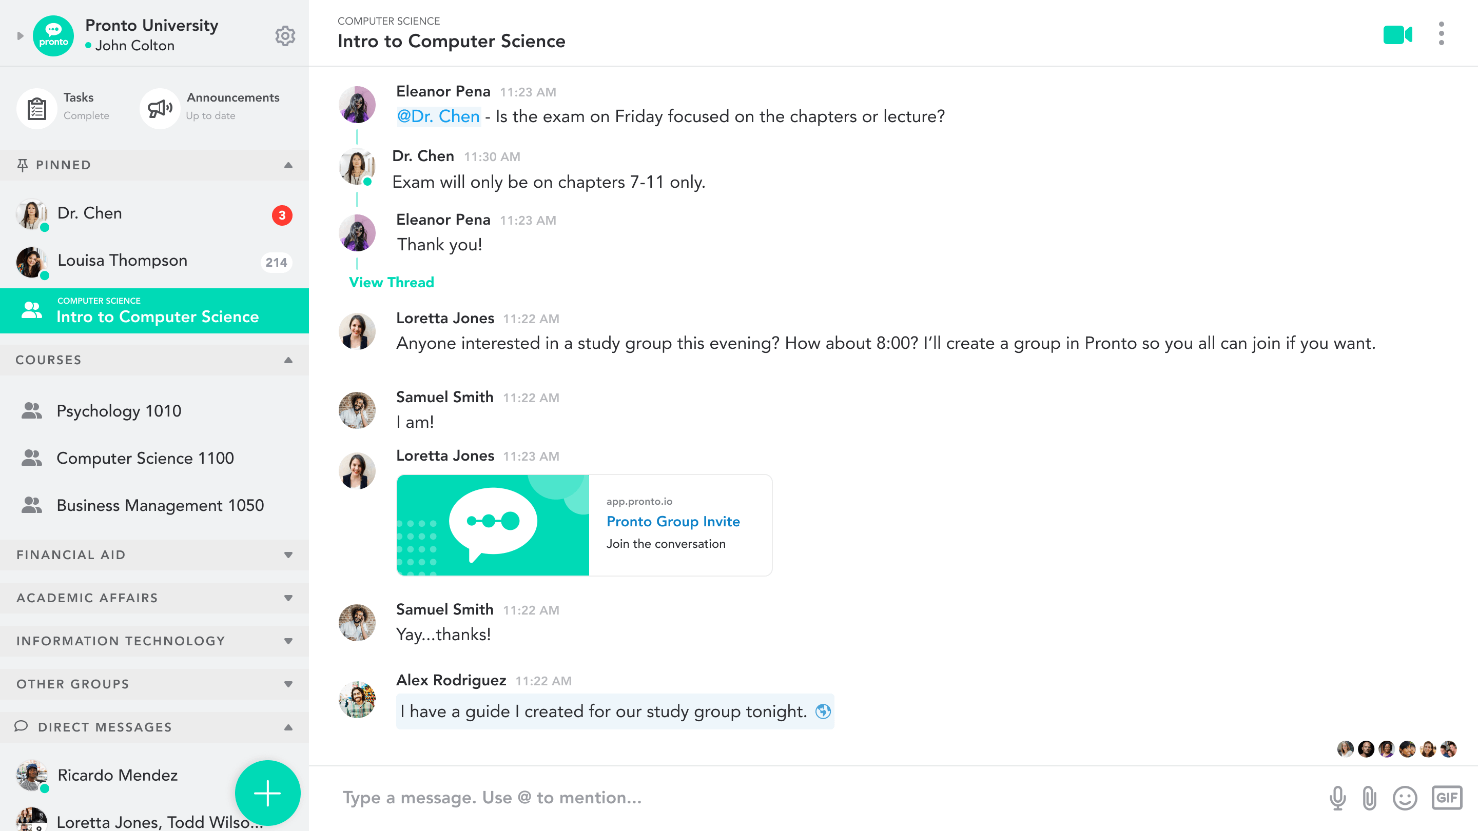Click the View Thread link

(x=391, y=282)
